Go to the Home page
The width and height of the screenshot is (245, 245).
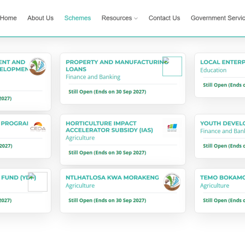click(8, 18)
